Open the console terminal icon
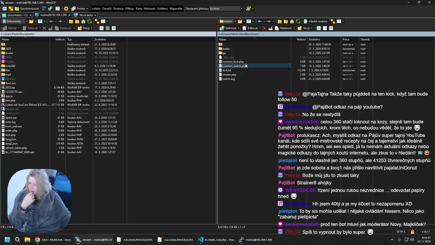This screenshot has height=245, width=435. point(44,9)
